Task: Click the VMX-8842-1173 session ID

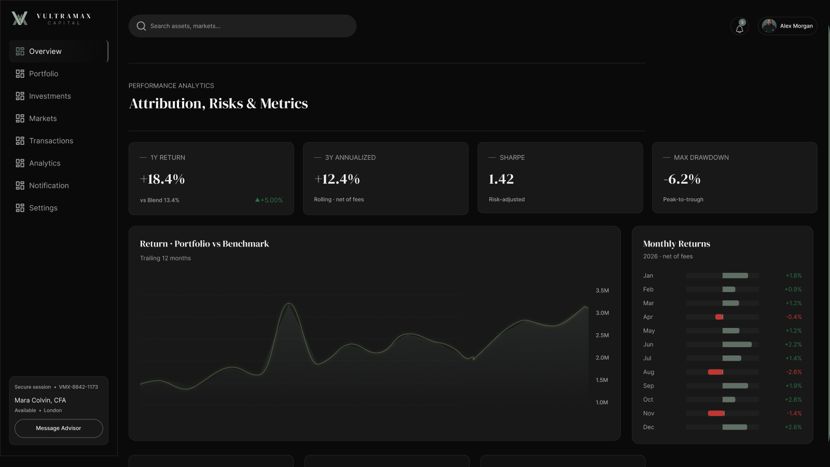Action: click(x=78, y=387)
